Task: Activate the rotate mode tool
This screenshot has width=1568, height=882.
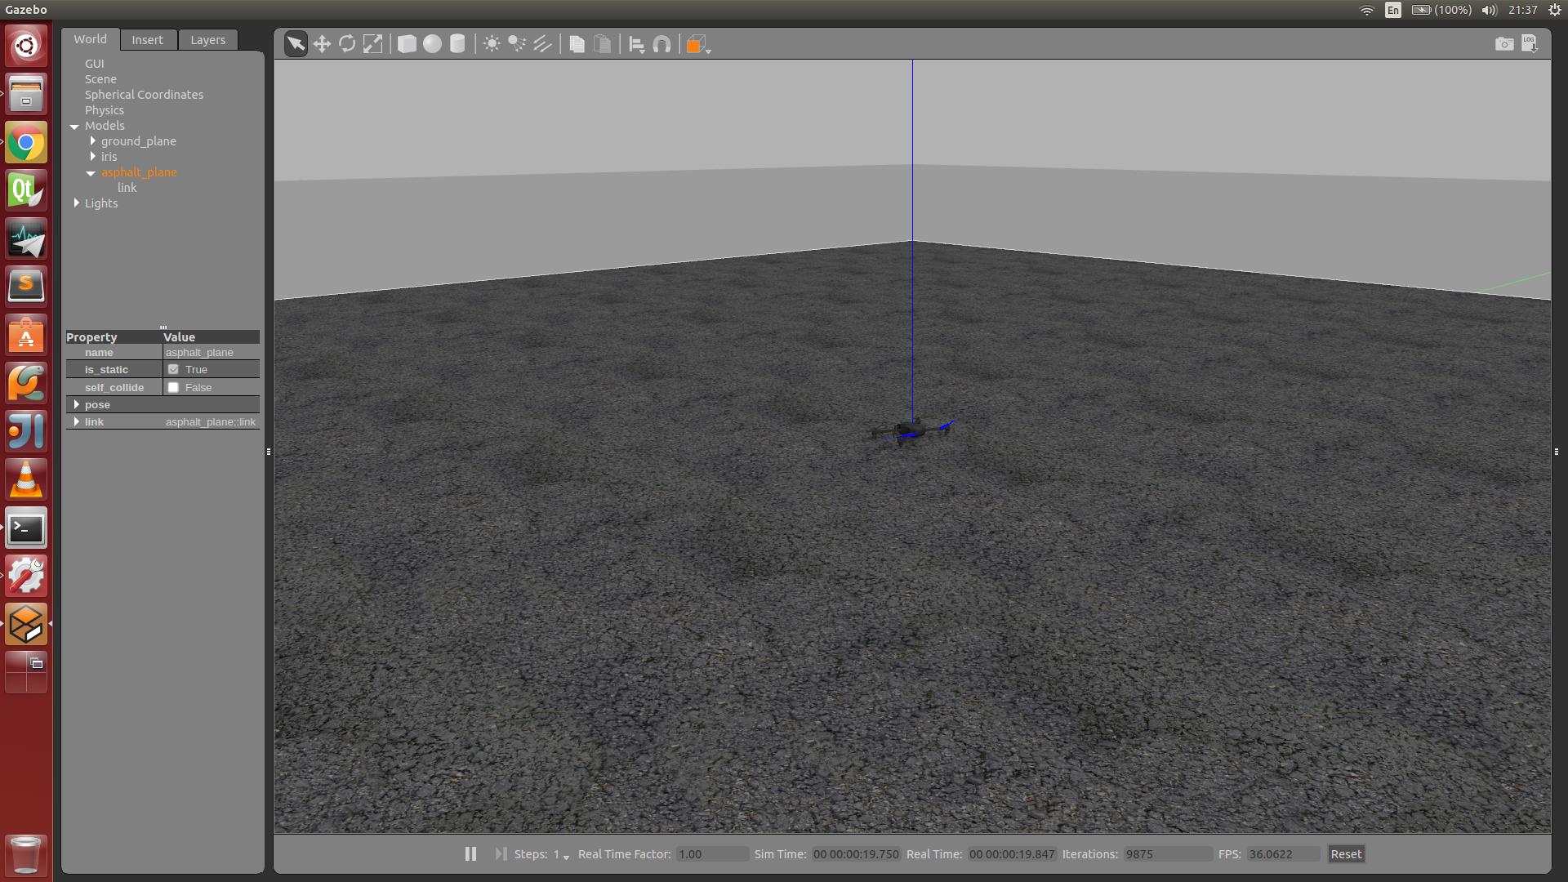Action: pyautogui.click(x=347, y=44)
